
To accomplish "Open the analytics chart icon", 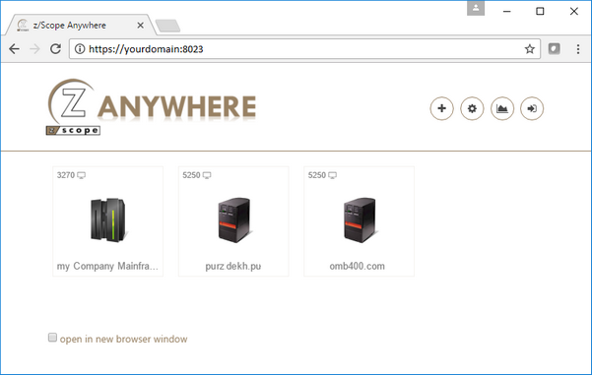I will [501, 108].
